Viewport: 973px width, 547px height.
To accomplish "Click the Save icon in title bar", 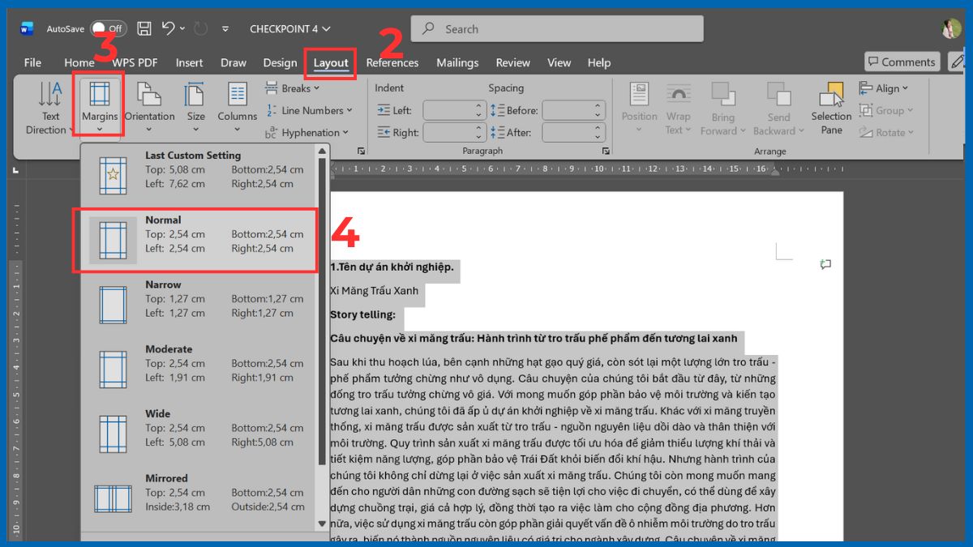I will [144, 28].
